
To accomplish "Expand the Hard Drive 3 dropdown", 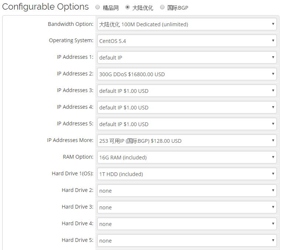I will coord(187,207).
